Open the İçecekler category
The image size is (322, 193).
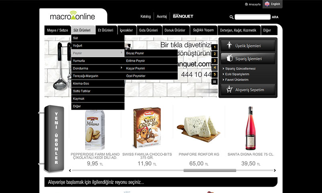[x=126, y=30]
